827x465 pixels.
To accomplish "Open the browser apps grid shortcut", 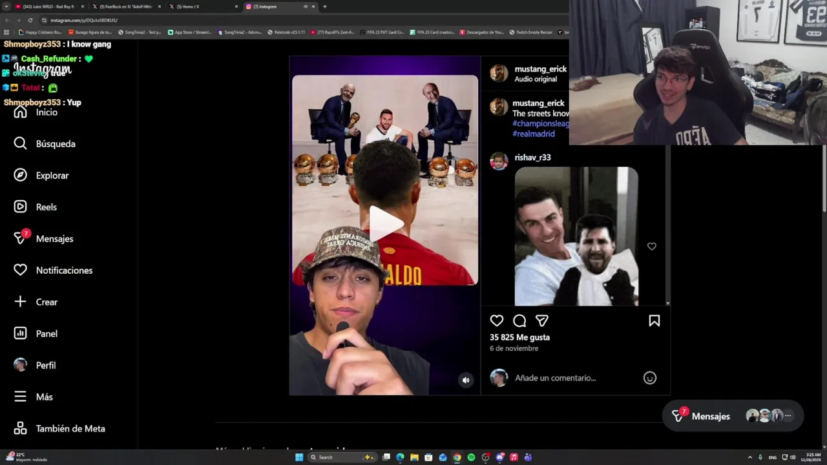I will (x=7, y=32).
